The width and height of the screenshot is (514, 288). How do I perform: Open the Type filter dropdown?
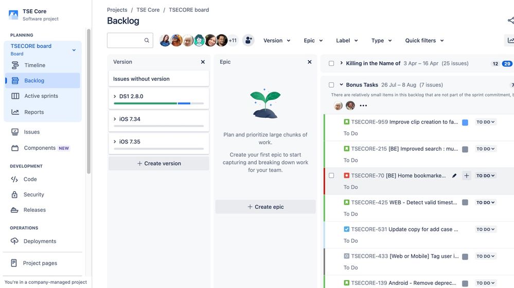[381, 41]
